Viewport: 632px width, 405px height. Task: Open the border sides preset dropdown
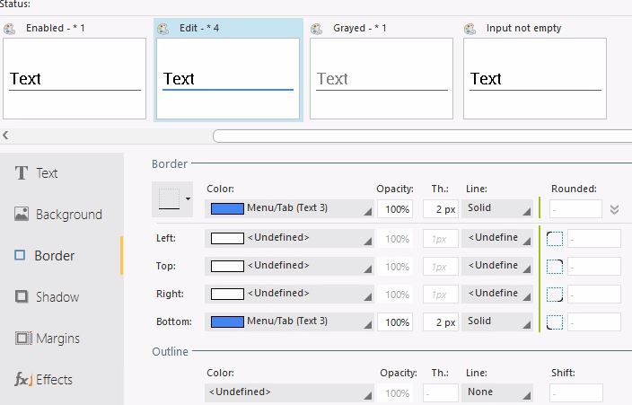[172, 198]
